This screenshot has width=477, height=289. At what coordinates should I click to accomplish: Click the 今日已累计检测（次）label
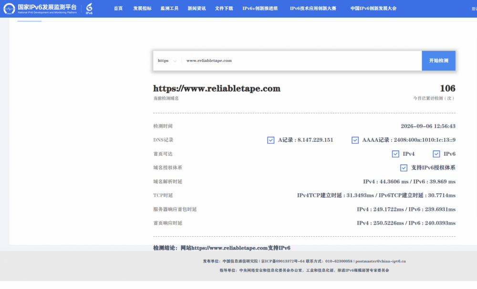click(434, 99)
